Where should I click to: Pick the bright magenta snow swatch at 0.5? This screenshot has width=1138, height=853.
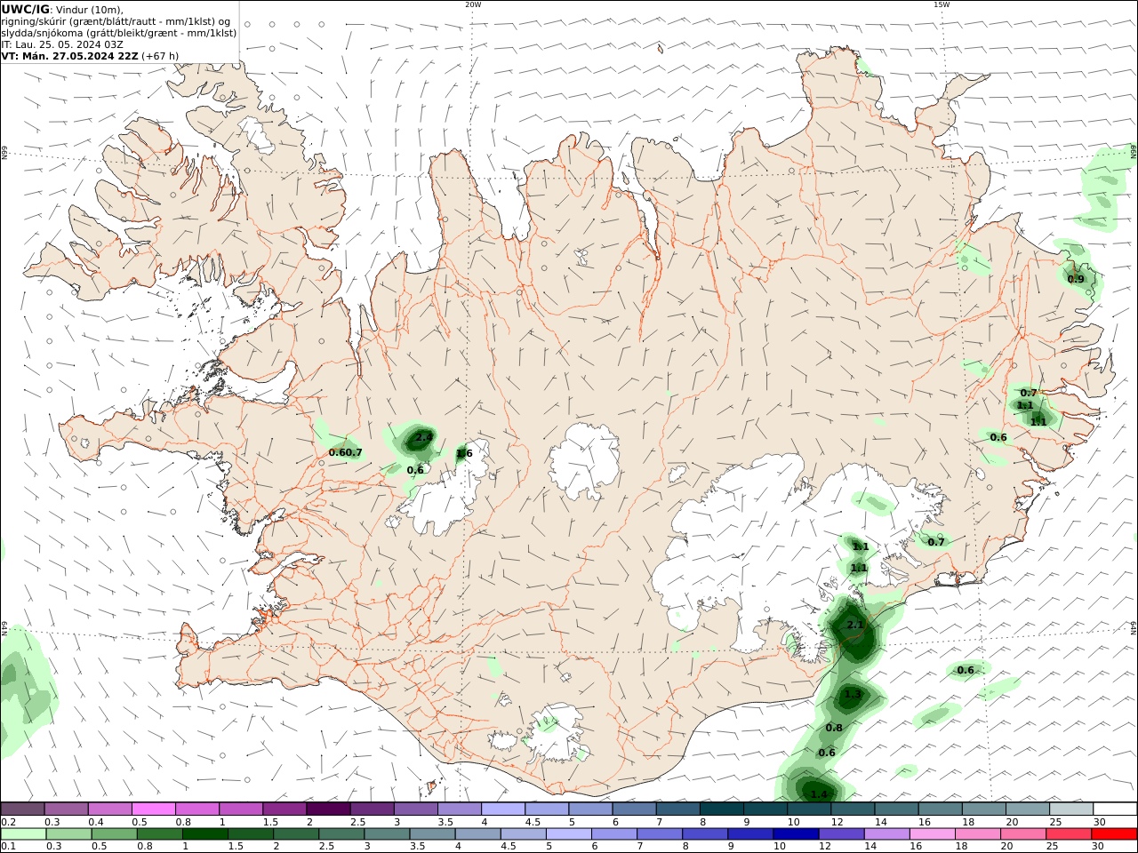(153, 809)
